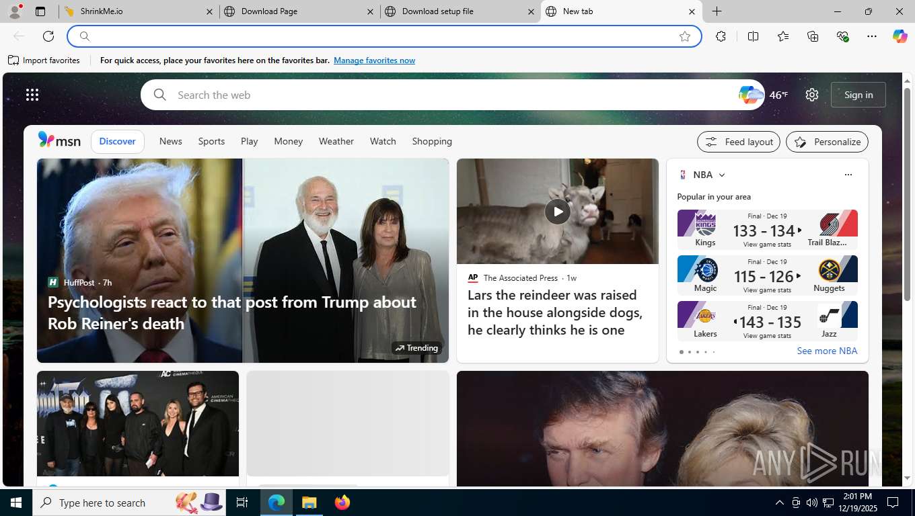
Task: Click Manage favorites now link
Action: 374,60
